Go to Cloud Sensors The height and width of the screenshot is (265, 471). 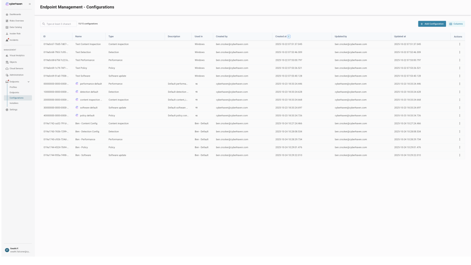click(x=16, y=68)
